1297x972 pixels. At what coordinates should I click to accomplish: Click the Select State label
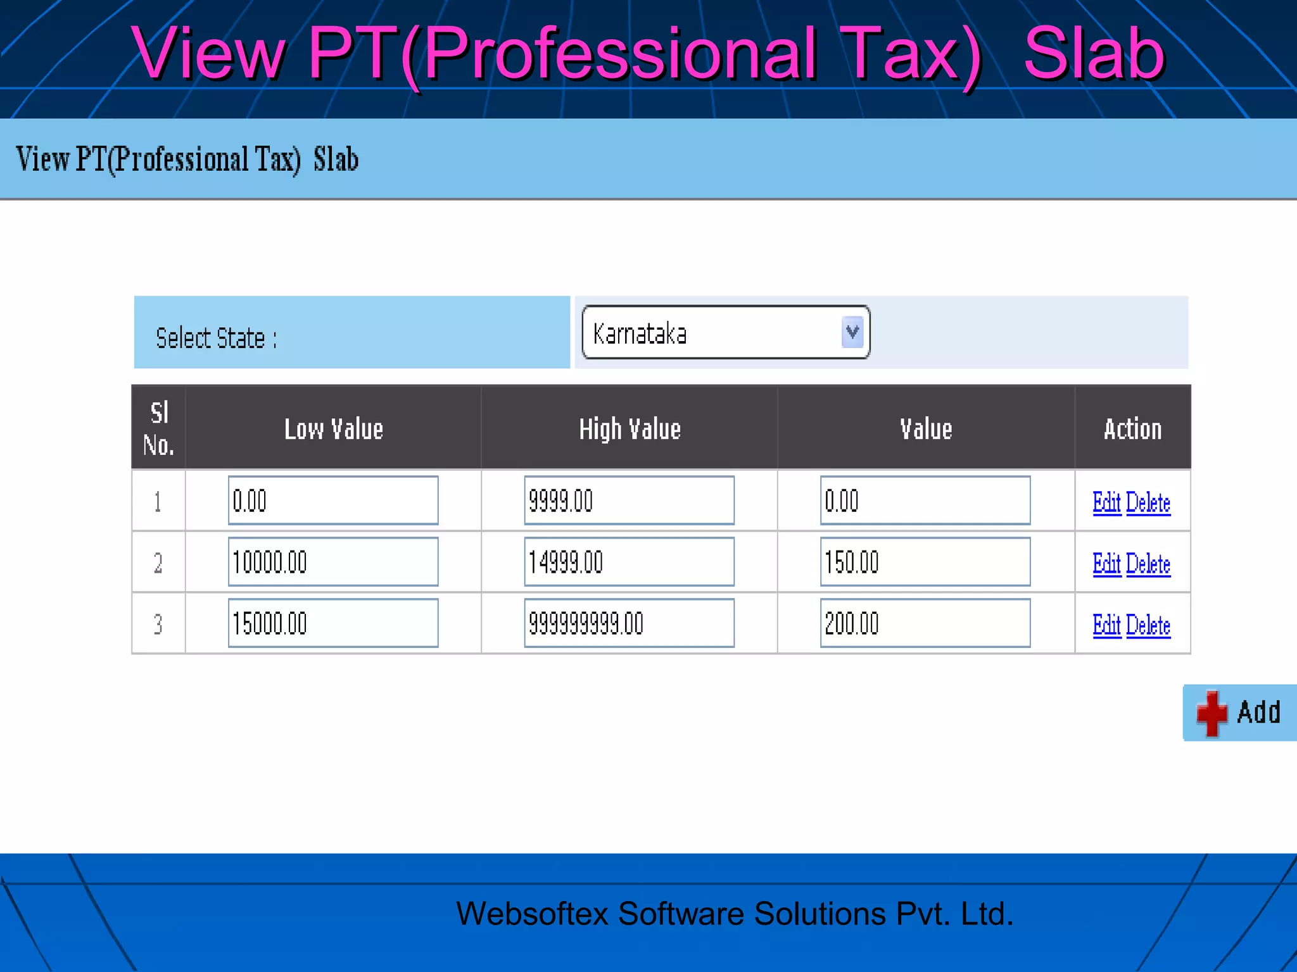tap(217, 338)
